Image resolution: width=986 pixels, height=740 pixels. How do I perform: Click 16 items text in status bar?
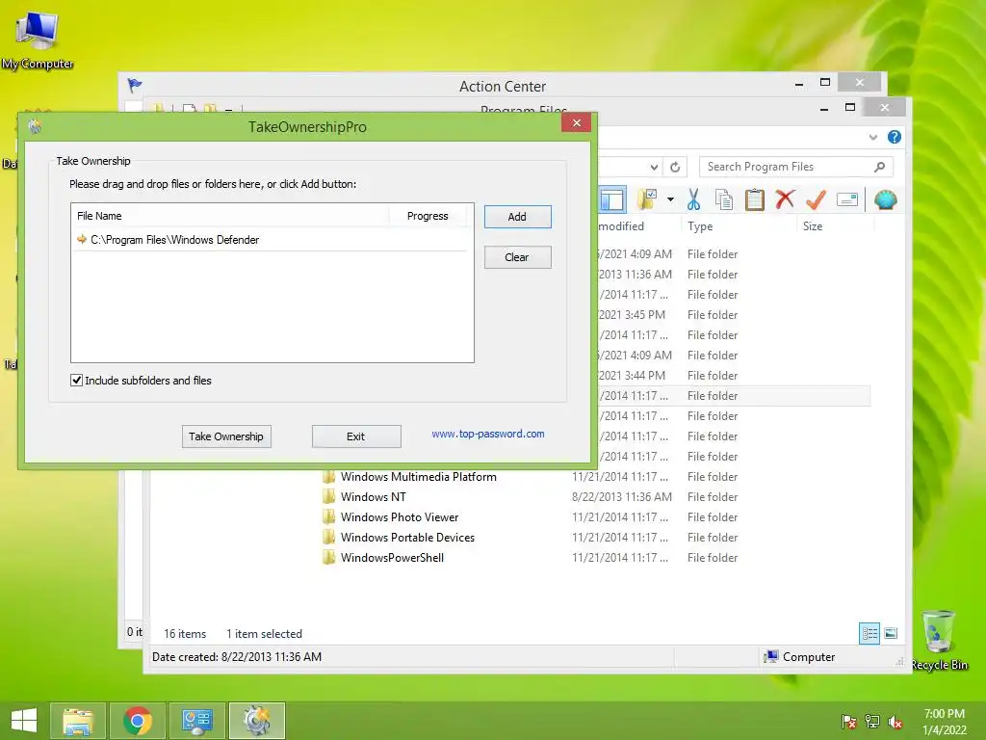click(185, 634)
